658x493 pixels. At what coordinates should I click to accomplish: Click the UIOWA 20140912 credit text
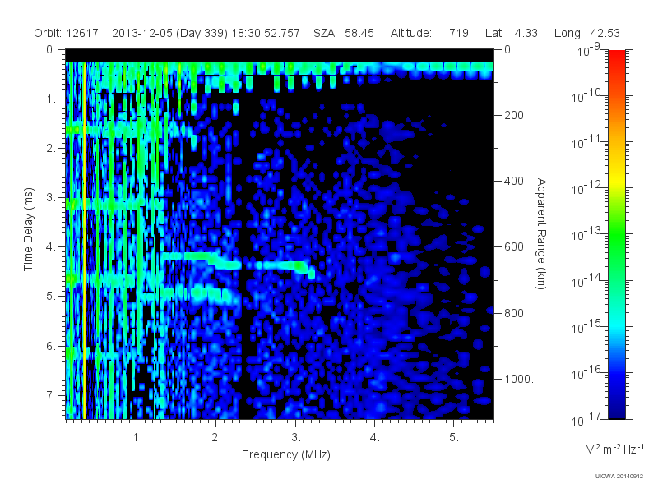tap(619, 477)
